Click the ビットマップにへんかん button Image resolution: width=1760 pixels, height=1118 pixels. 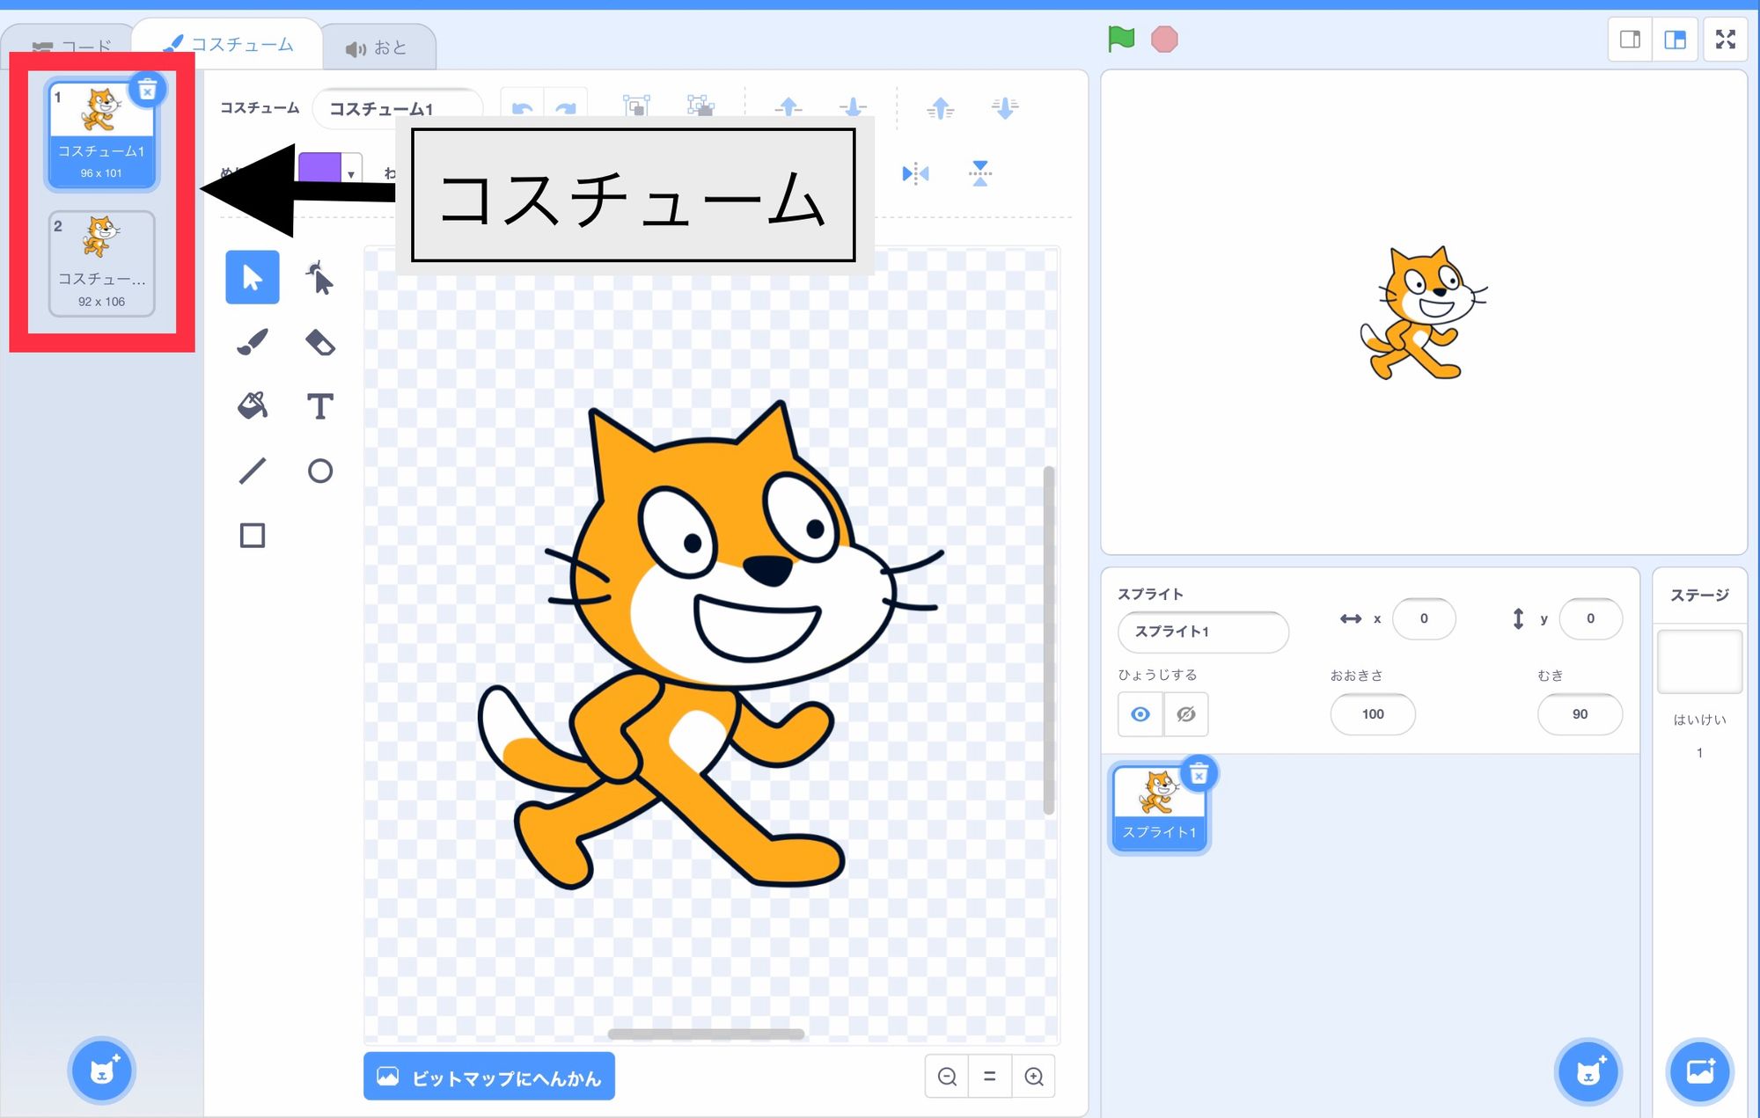488,1076
